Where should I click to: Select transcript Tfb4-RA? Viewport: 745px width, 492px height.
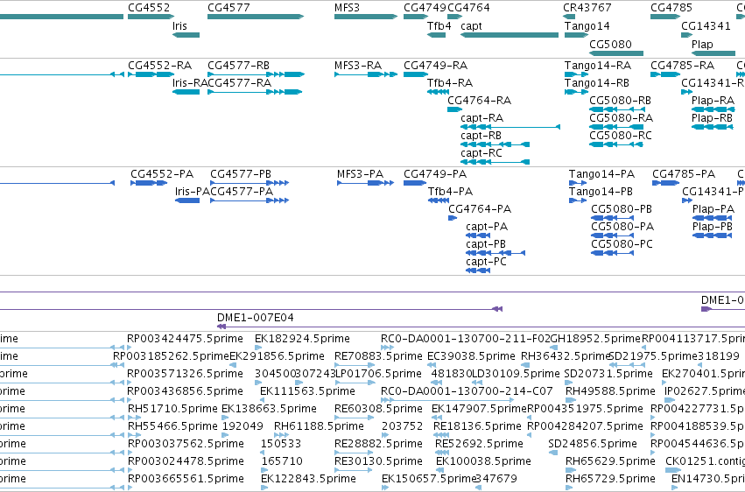(x=438, y=92)
